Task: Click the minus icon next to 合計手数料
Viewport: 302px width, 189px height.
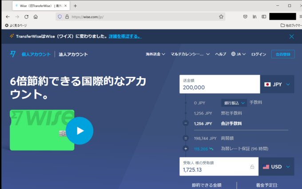Action: click(x=186, y=123)
